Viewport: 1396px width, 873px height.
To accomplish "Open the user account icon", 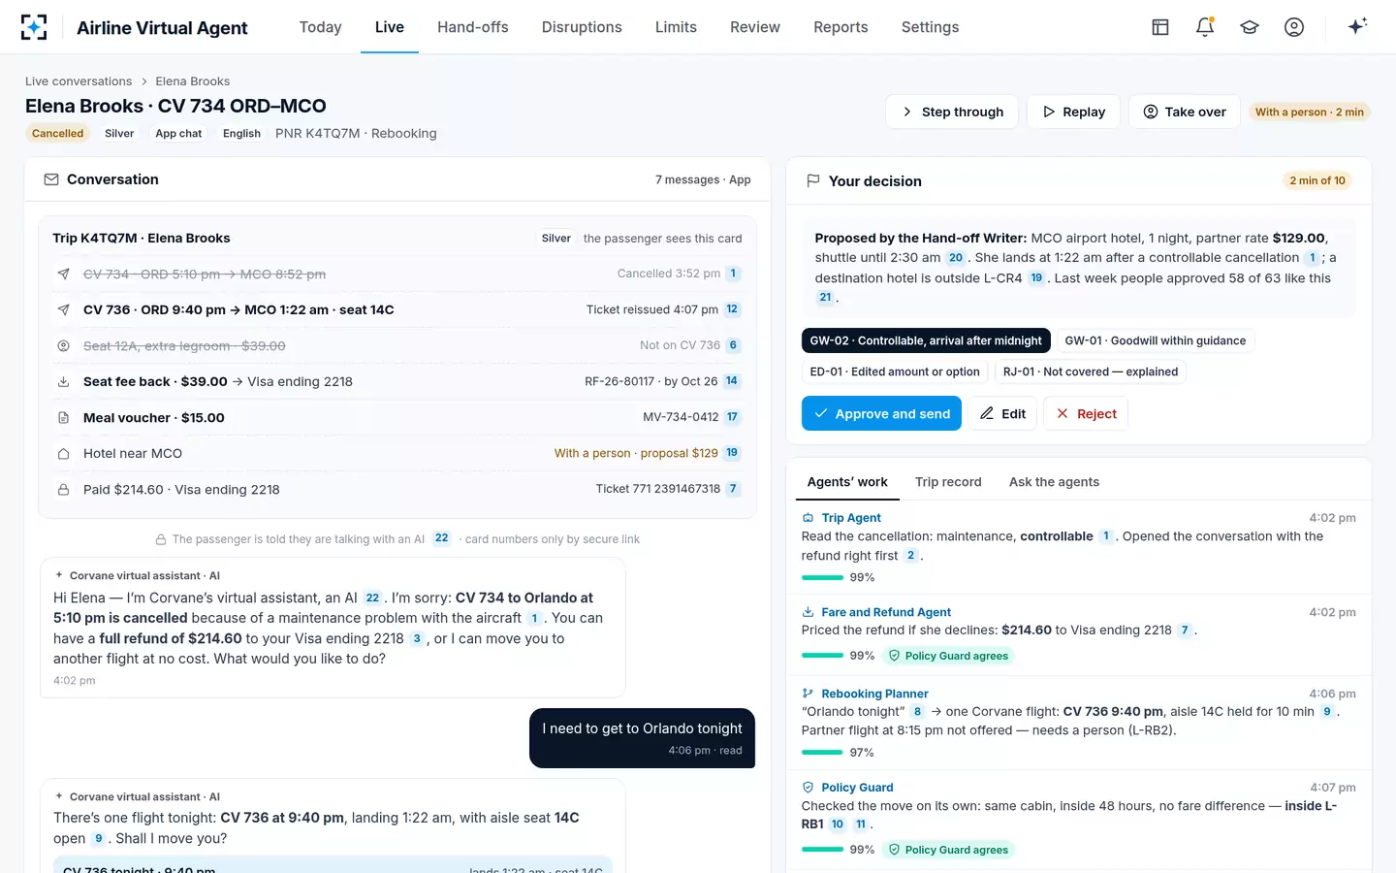I will pos(1294,27).
